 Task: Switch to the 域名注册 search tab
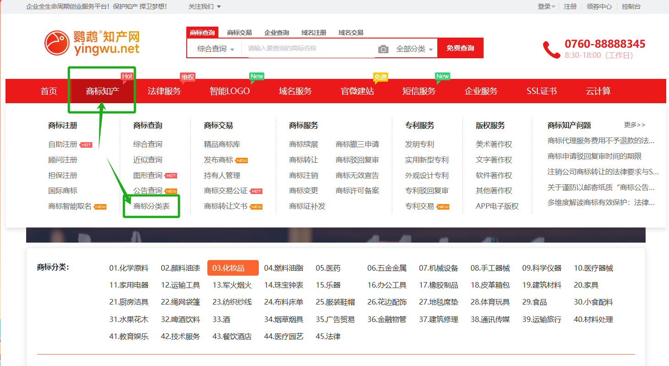(313, 33)
